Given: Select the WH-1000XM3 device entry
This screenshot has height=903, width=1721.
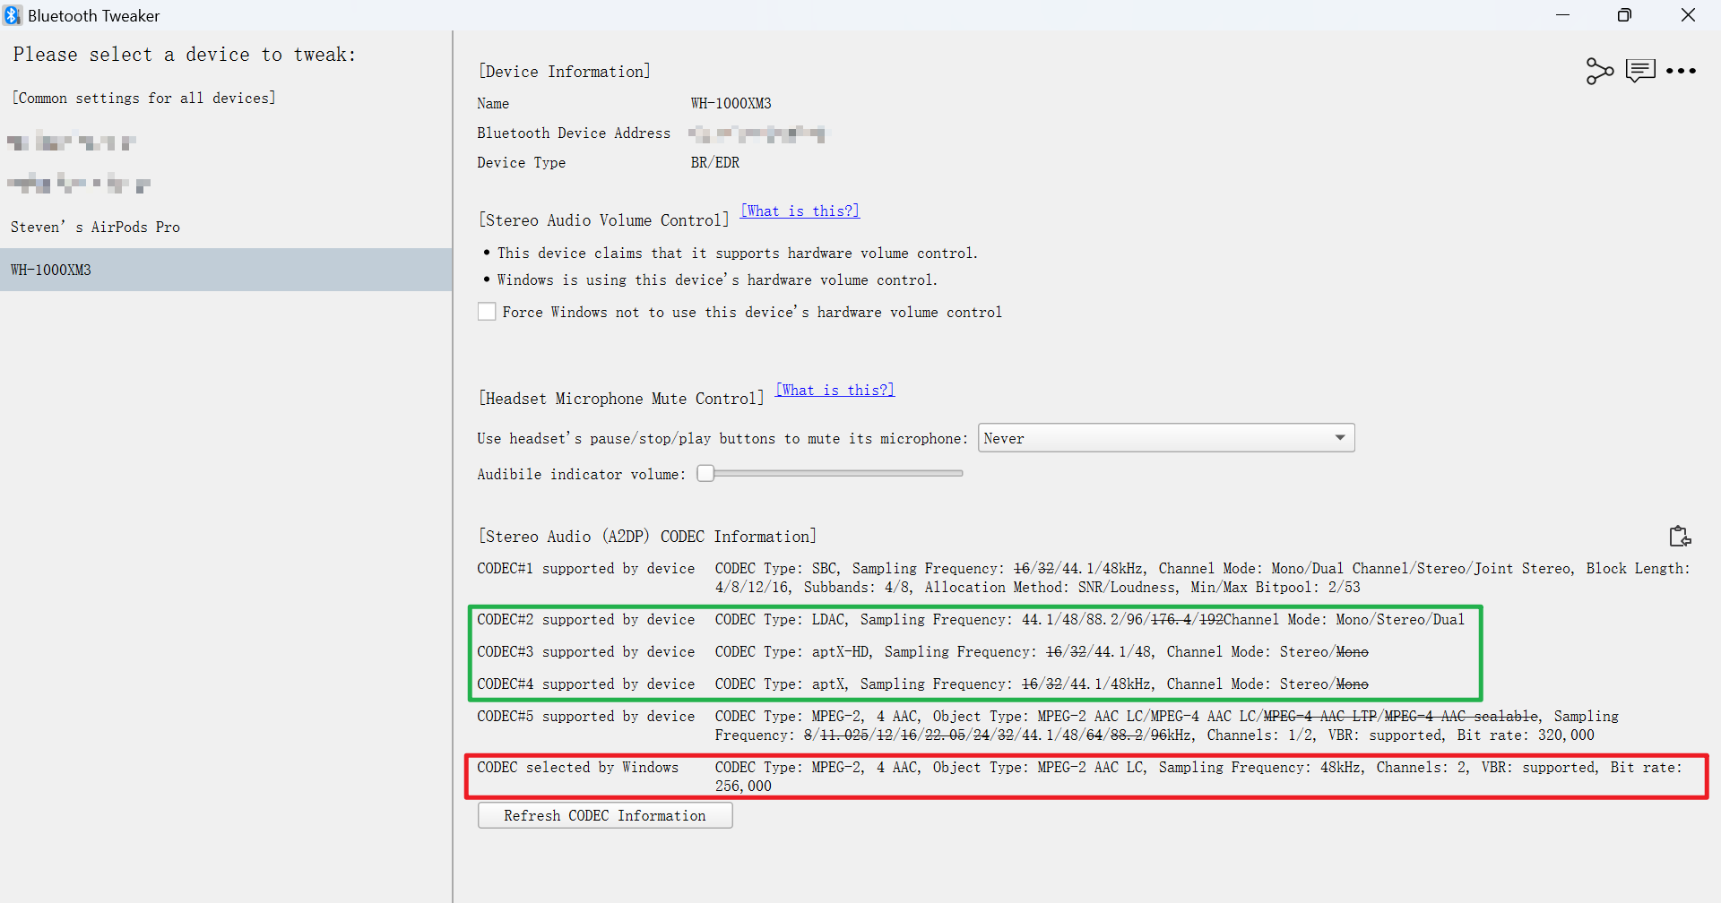Looking at the screenshot, I should click(x=50, y=269).
